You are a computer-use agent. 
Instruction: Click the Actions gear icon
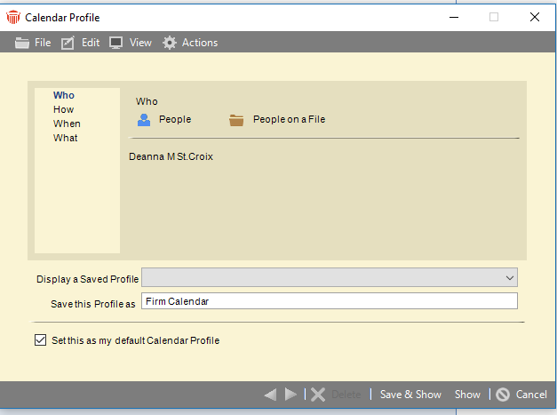click(x=170, y=43)
